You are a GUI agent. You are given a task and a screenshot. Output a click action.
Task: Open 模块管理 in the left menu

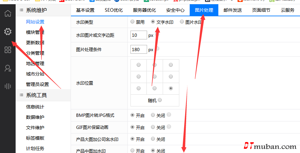click(35, 32)
